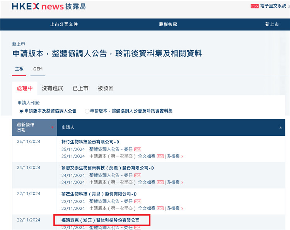The image size is (290, 230).
Task: Open 福瑞泰克（浙江）智能科技 applicant link
Action: click(101, 220)
